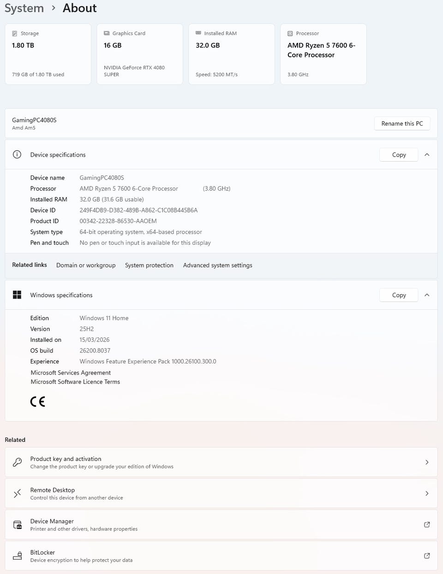Click the OS build value 26200.8037
Image resolution: width=443 pixels, height=574 pixels.
[x=95, y=350]
